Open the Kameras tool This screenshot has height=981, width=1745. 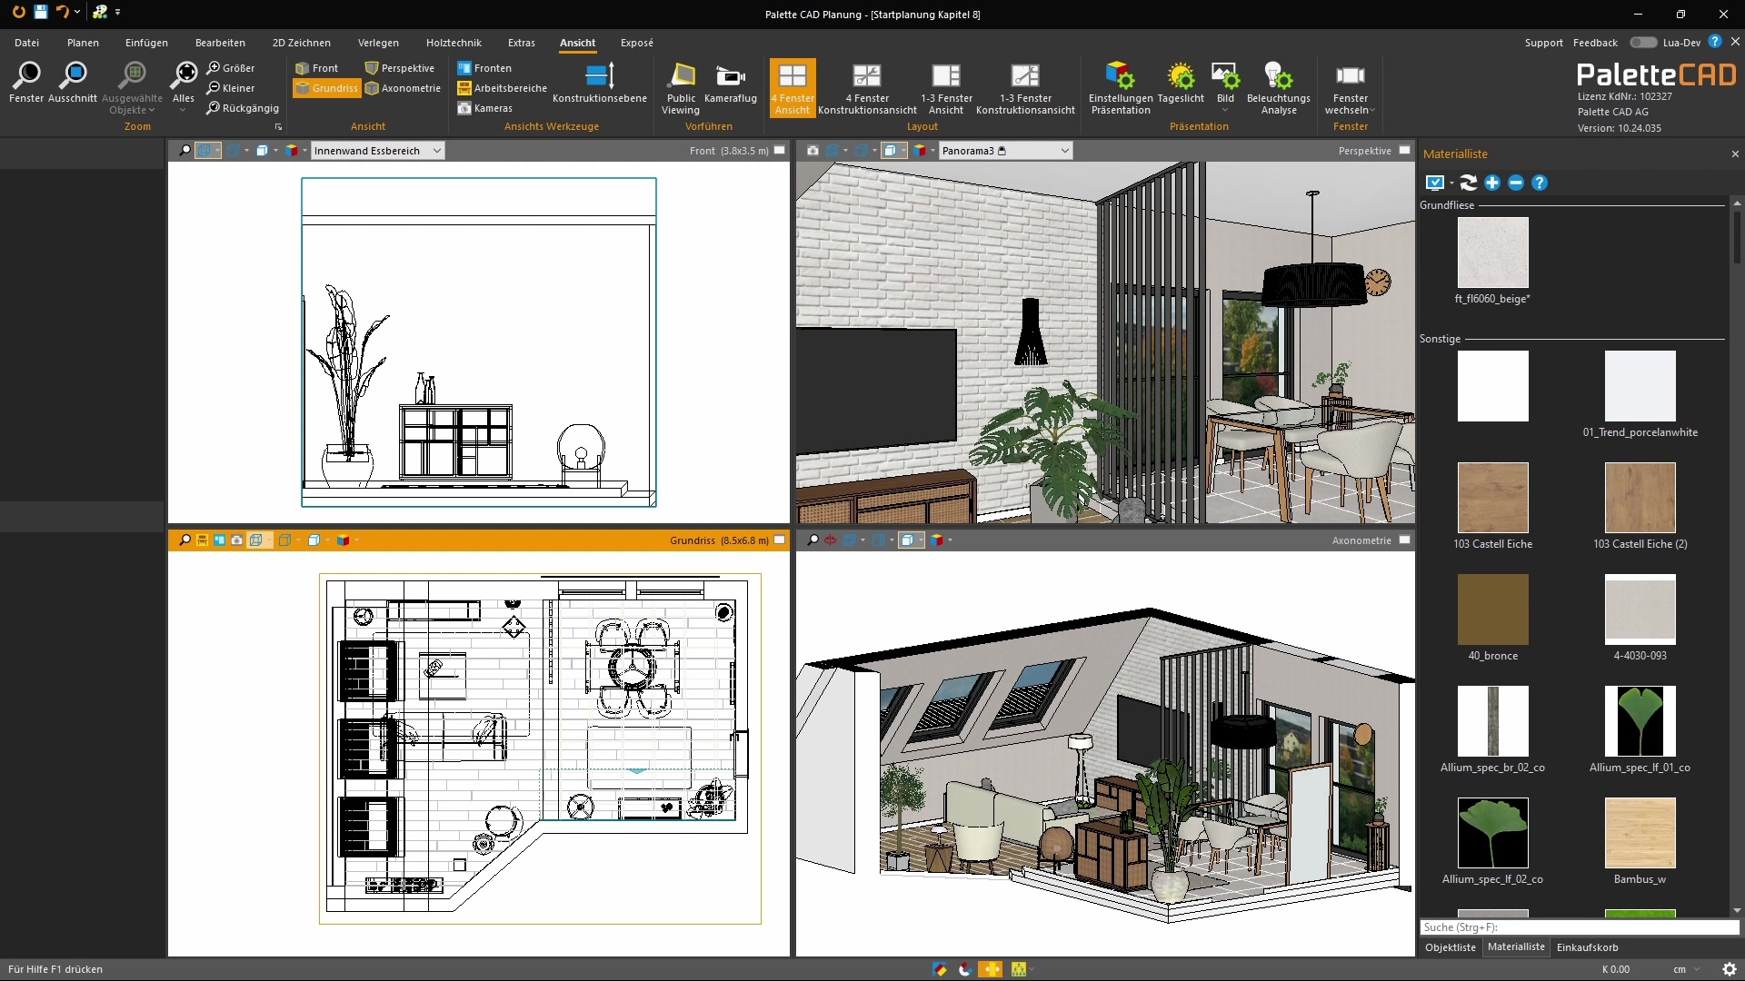click(484, 108)
